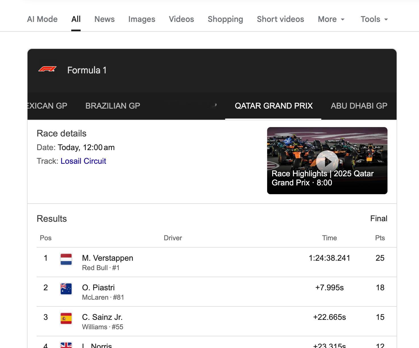This screenshot has width=419, height=348.
Task: Open the Tools dropdown menu
Action: click(x=374, y=19)
